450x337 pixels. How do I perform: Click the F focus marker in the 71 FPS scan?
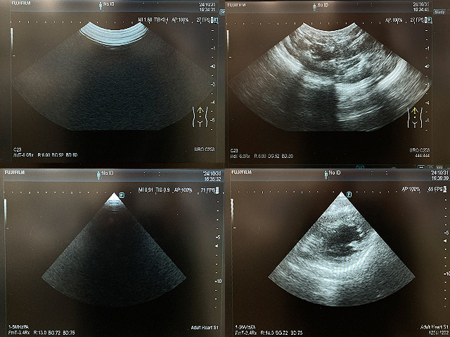[x=122, y=195]
